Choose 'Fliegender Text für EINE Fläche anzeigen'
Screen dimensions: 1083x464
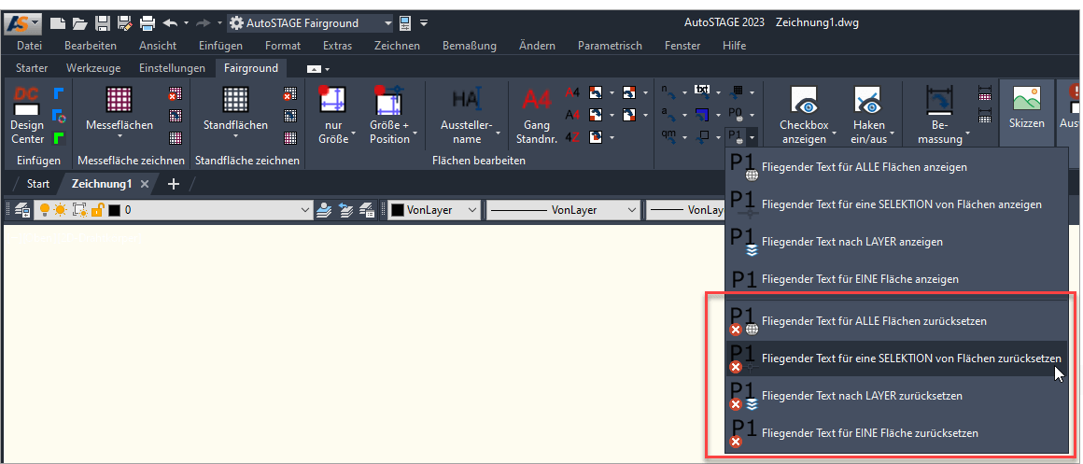(x=896, y=279)
